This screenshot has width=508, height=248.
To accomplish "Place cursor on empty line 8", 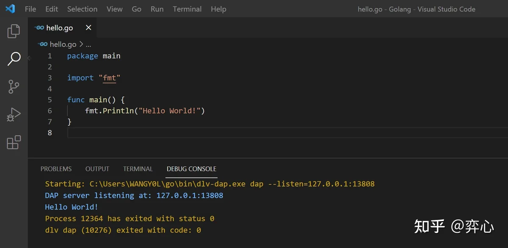I will 287,133.
